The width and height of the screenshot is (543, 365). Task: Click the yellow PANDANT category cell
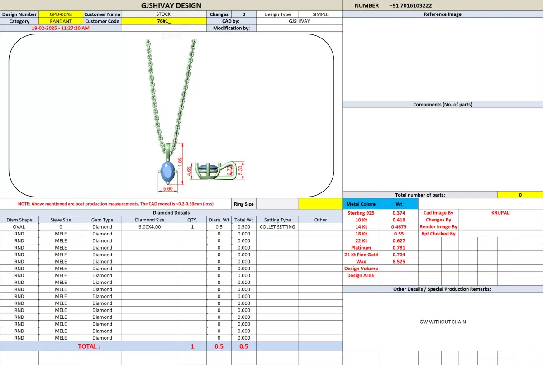(61, 21)
